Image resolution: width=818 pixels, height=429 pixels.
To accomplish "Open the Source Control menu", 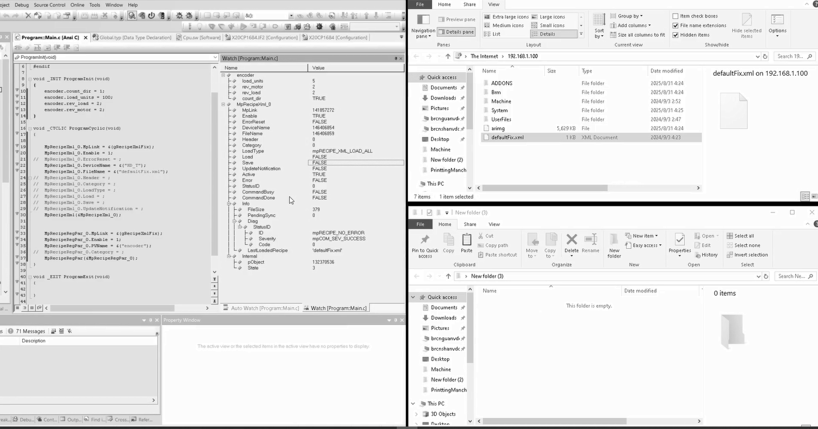I will [50, 5].
